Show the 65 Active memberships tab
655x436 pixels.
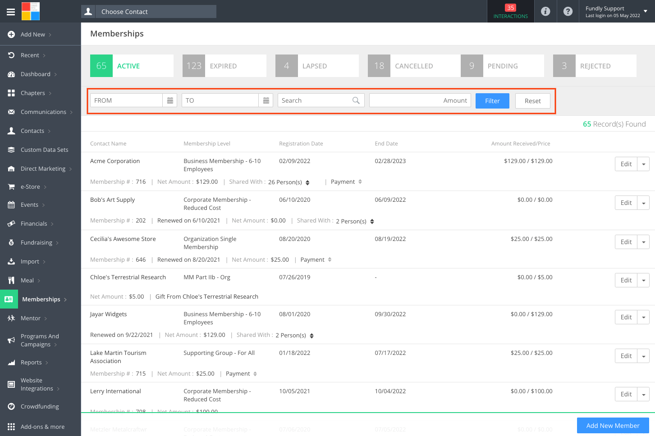point(132,66)
